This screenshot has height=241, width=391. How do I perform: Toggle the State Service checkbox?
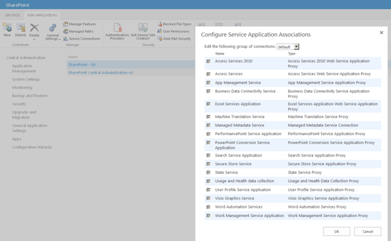click(x=208, y=173)
